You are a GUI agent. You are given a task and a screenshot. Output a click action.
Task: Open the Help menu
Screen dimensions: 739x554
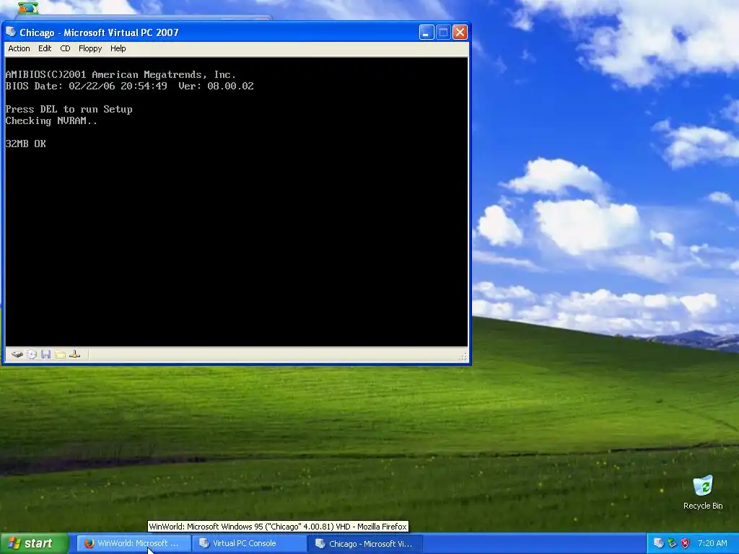click(x=118, y=48)
